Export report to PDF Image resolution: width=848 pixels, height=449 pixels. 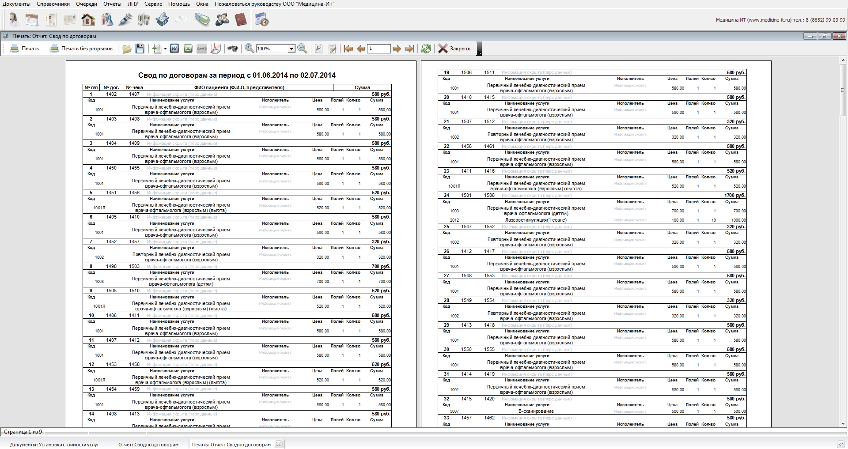[x=216, y=49]
